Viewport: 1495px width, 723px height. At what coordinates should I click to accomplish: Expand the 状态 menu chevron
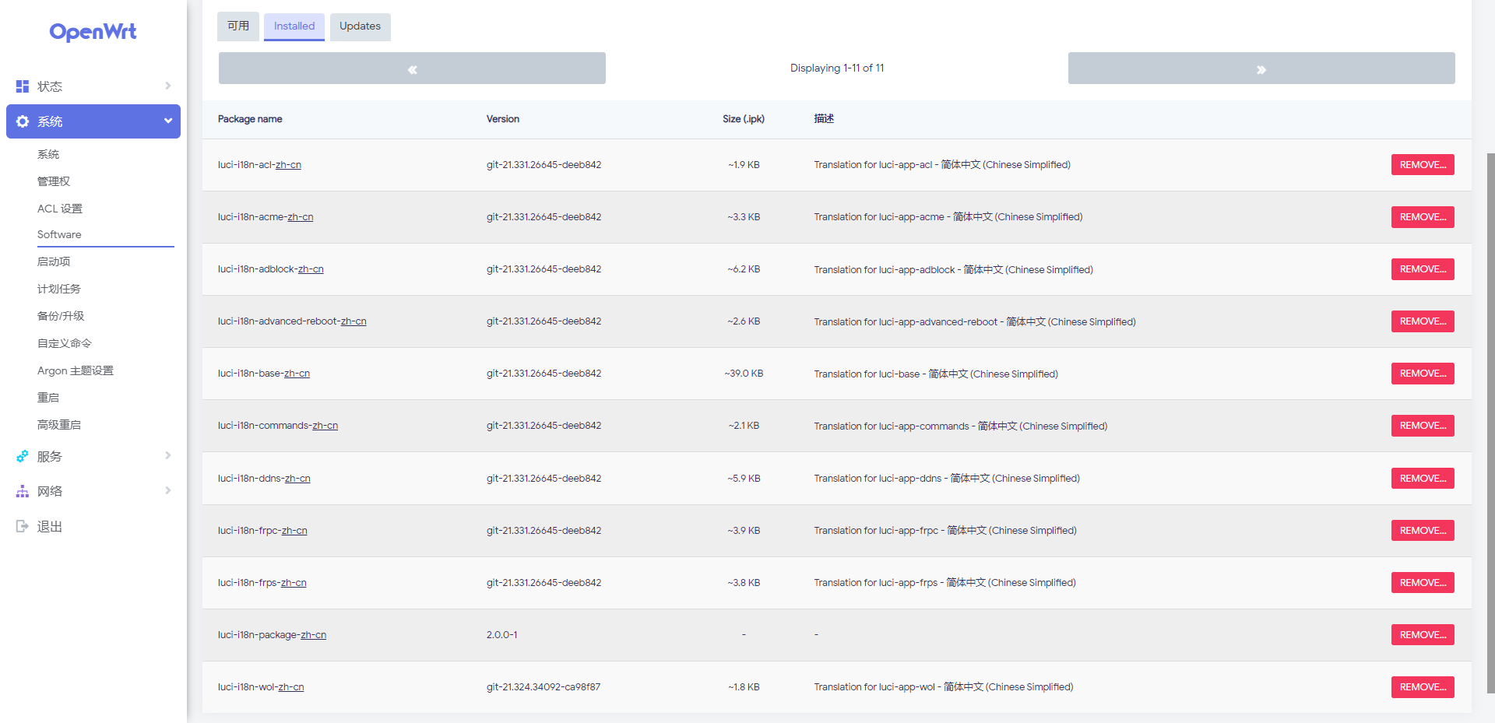coord(167,86)
